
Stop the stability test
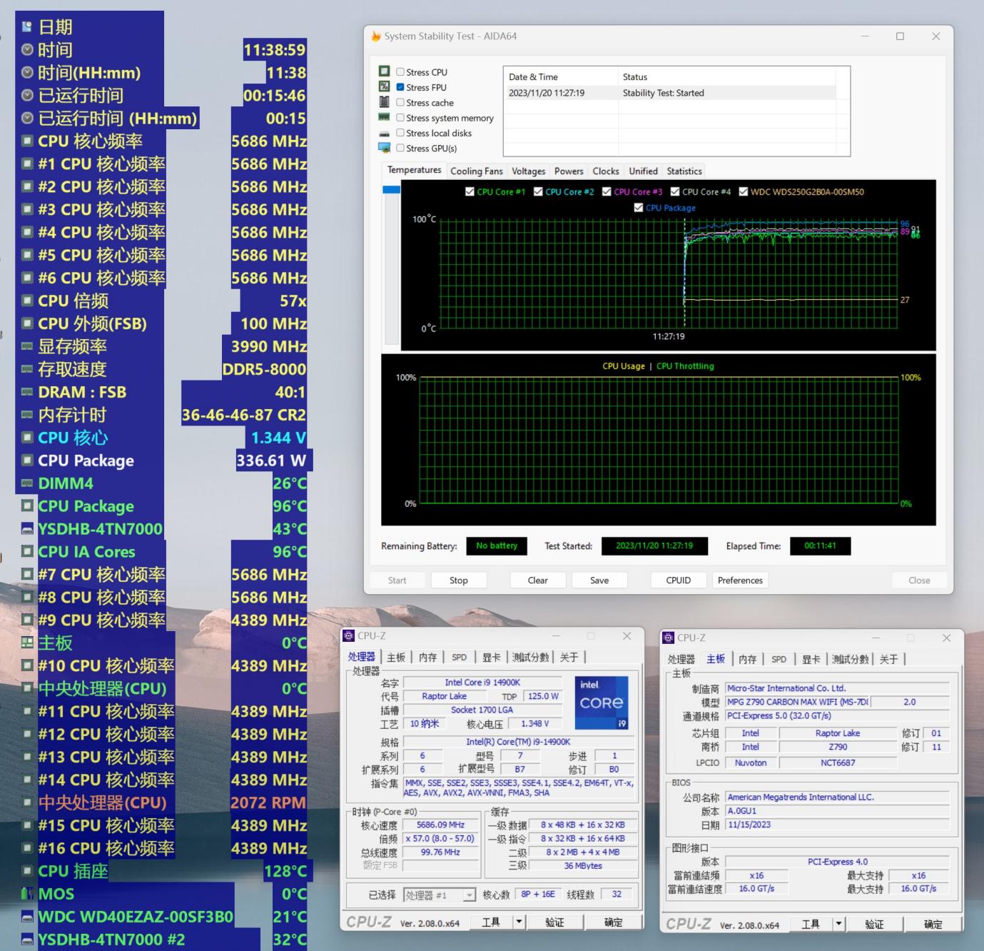[x=459, y=580]
